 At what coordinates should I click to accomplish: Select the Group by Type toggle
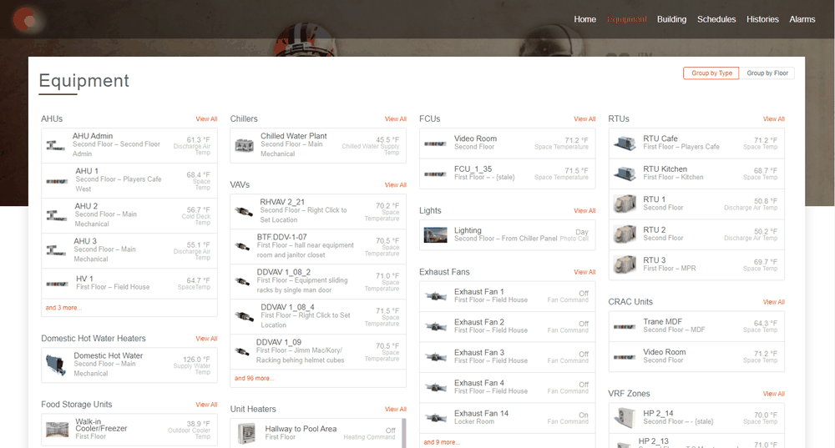(711, 73)
